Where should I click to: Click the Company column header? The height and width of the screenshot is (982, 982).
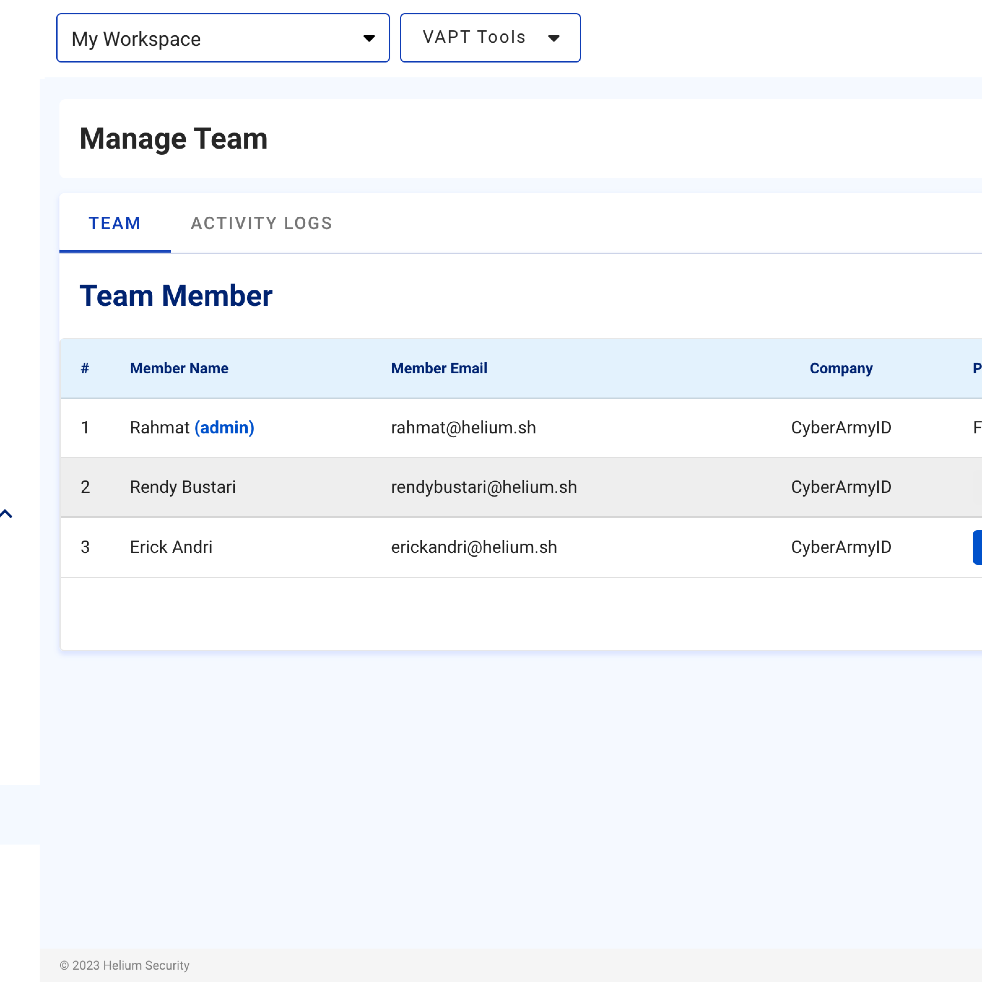[x=841, y=368]
